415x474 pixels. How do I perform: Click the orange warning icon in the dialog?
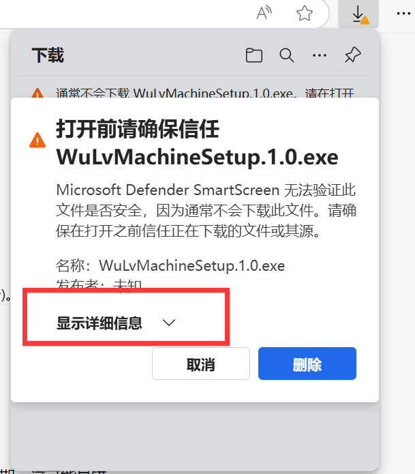37,140
